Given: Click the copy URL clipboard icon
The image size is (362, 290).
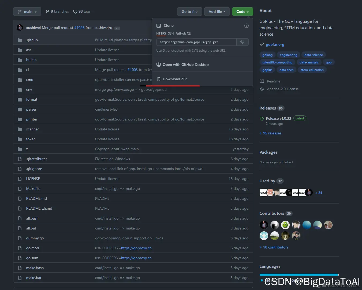Looking at the screenshot, I should [x=242, y=42].
